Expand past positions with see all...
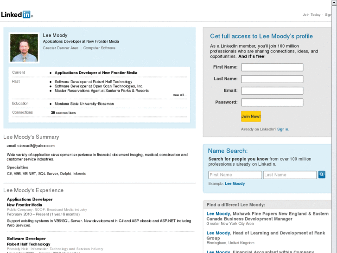337x253 pixels. 180,95
